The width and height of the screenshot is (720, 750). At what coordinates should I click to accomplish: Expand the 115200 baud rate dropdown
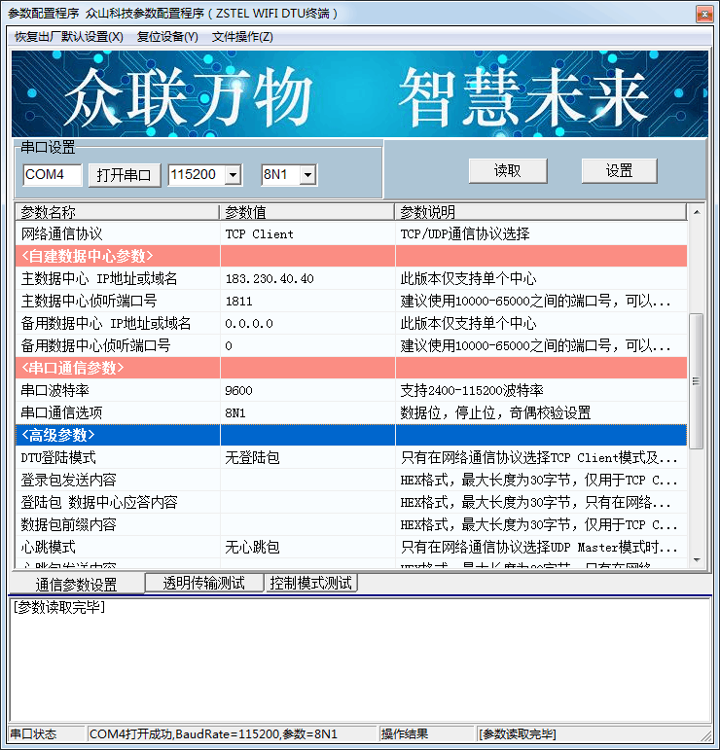[x=233, y=175]
